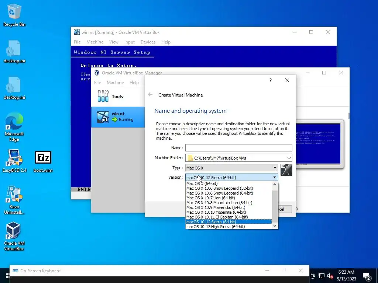Screen dimensions: 378x283
Task: Choose Mac OS X 10.8 Mountain Lion (64-bit)
Action: click(x=228, y=203)
